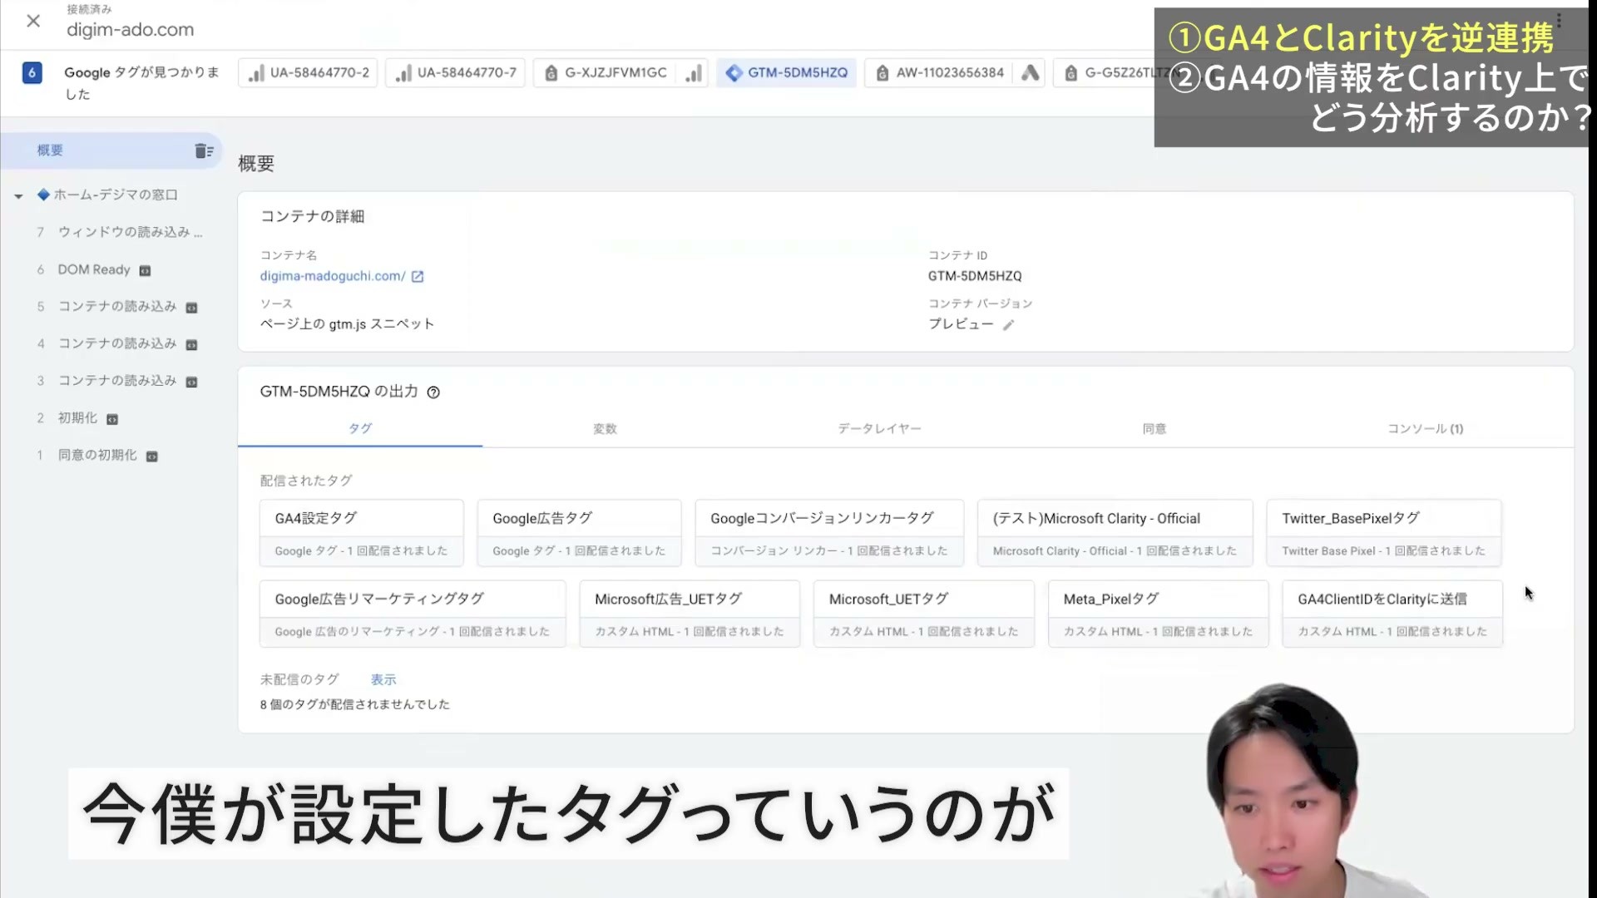Image resolution: width=1597 pixels, height=898 pixels.
Task: Click the Google Ads icon after AW-11023656384
Action: [x=1031, y=73]
